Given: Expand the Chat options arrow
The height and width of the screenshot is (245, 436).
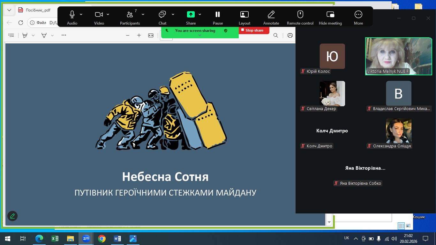Looking at the screenshot, I should point(173,14).
